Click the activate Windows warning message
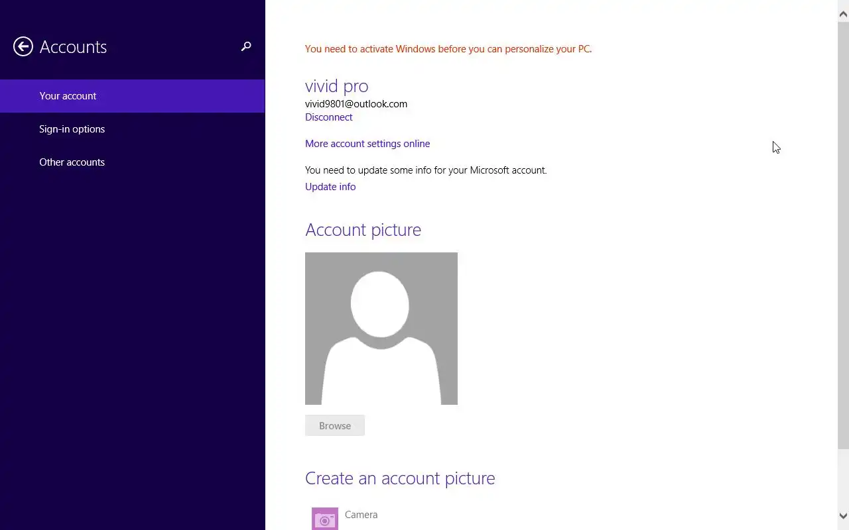The height and width of the screenshot is (530, 849). [x=448, y=49]
